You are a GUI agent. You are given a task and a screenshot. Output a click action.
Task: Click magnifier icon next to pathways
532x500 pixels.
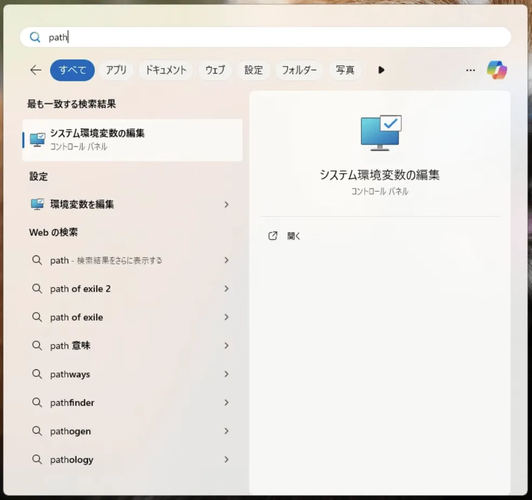click(37, 374)
